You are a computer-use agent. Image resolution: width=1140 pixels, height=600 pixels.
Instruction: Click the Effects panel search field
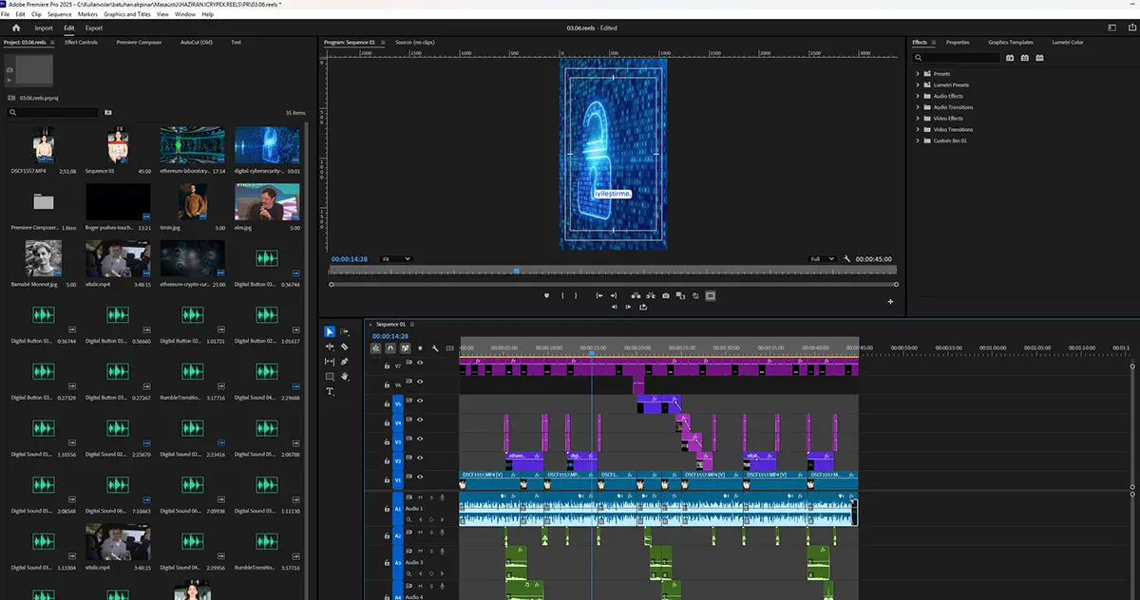(x=958, y=58)
